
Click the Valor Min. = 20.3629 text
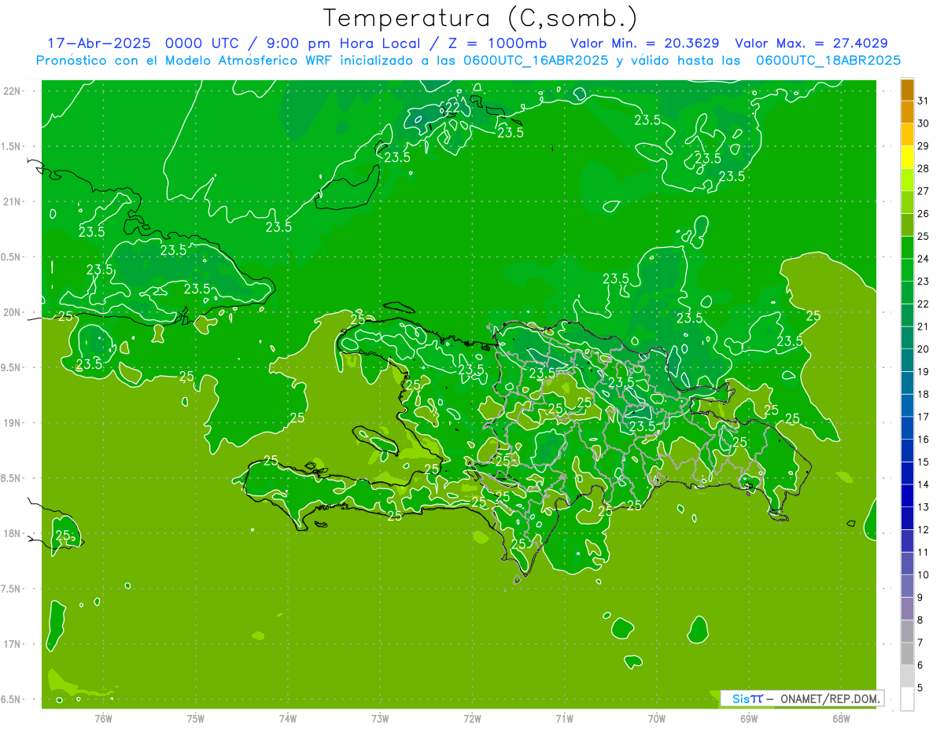click(x=644, y=43)
